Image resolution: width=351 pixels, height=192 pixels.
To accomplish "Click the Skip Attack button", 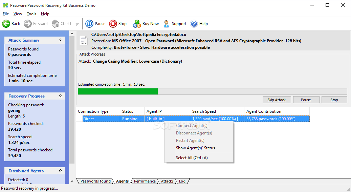I will tap(277, 100).
